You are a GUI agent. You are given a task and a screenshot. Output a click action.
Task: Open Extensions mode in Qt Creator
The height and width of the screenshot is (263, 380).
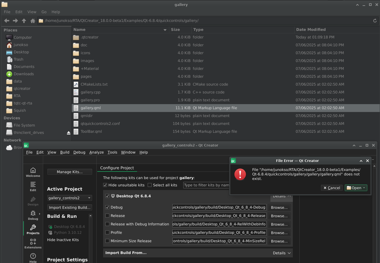click(x=33, y=244)
